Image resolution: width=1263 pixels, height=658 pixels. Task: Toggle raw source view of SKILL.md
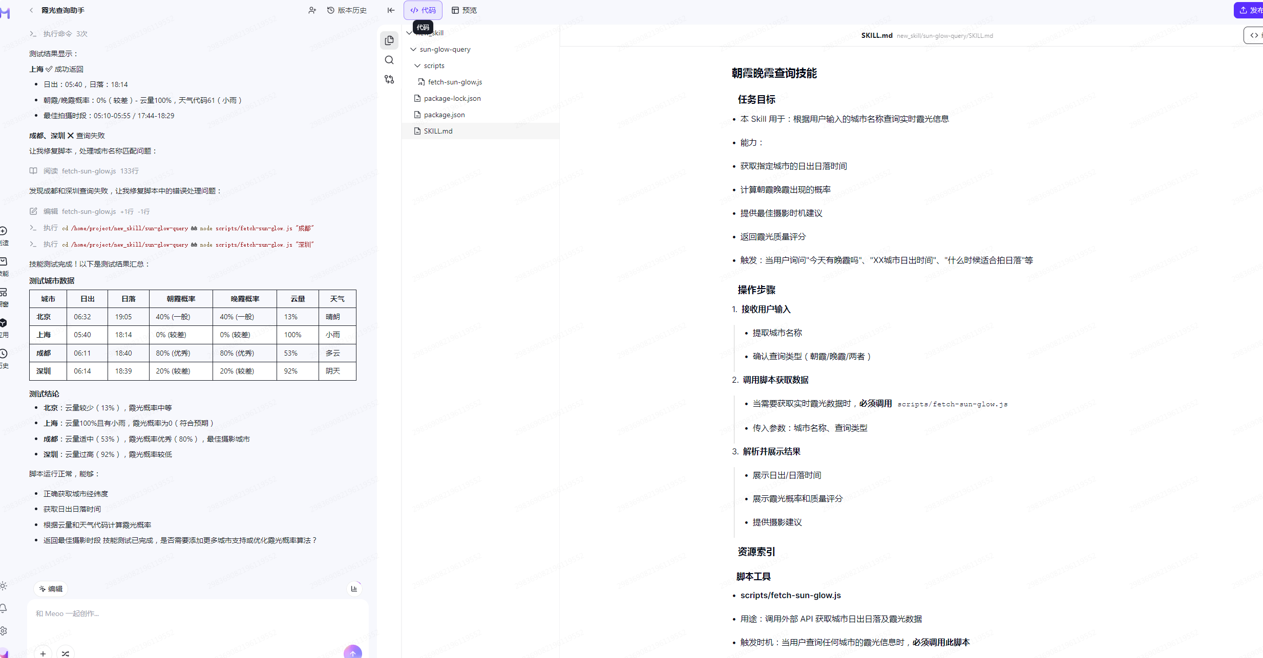click(1254, 35)
